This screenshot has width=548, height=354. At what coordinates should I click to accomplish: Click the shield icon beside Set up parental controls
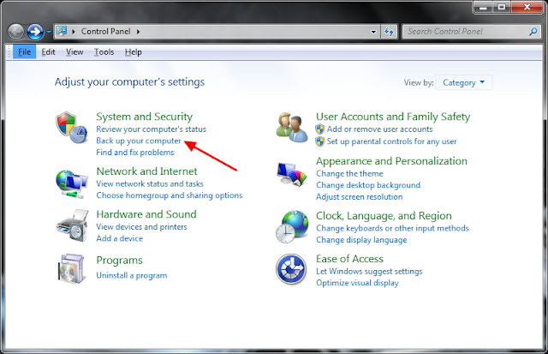point(319,141)
